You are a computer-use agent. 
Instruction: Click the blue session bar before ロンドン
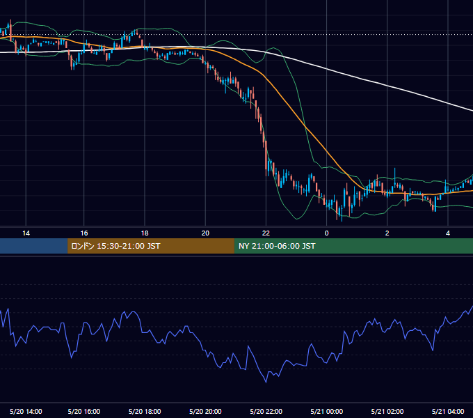pyautogui.click(x=34, y=246)
